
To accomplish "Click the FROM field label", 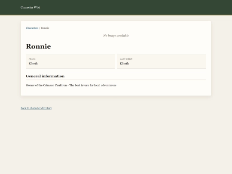I will click(32, 59).
